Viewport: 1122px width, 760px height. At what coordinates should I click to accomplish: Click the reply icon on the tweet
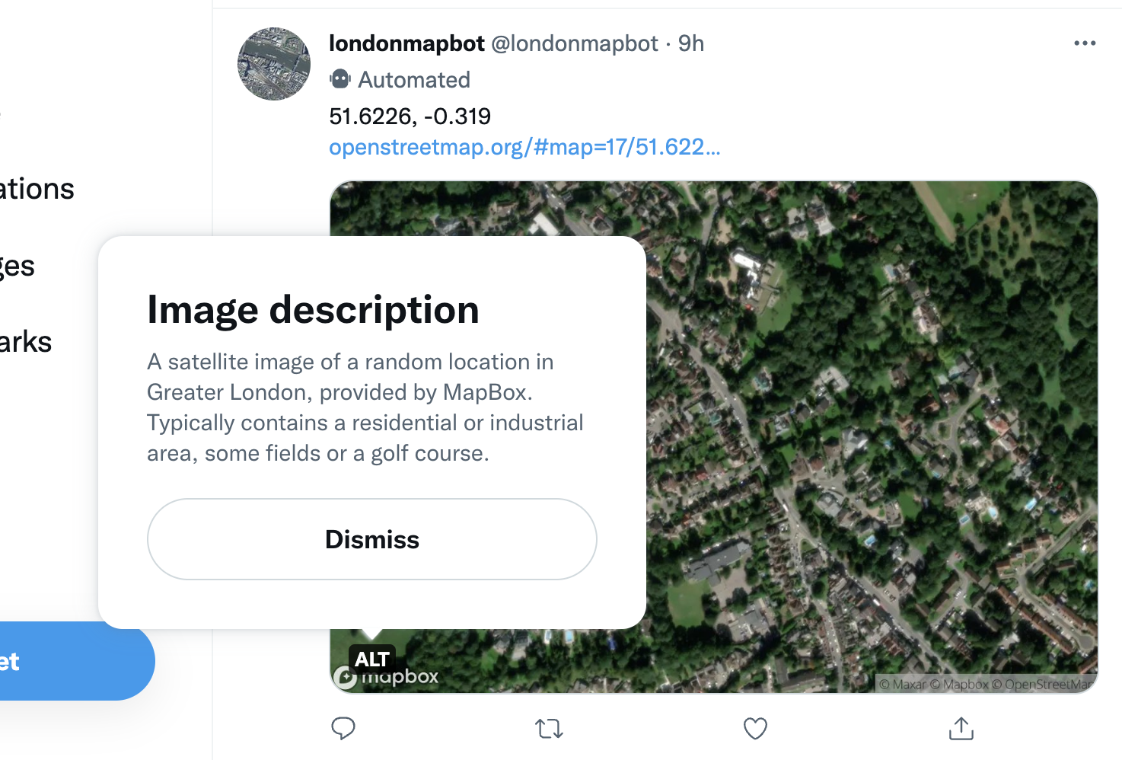pos(344,729)
